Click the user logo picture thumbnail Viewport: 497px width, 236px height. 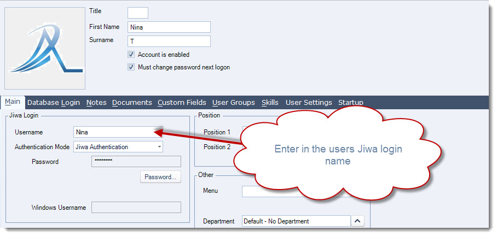[45, 48]
